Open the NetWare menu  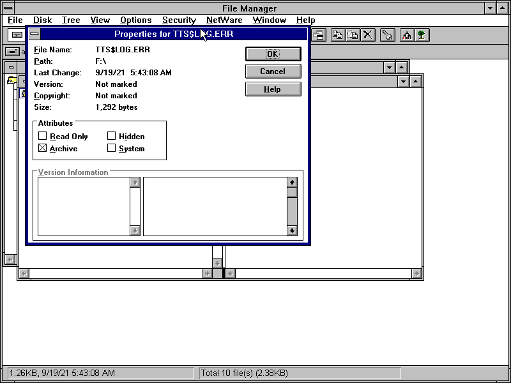[224, 20]
